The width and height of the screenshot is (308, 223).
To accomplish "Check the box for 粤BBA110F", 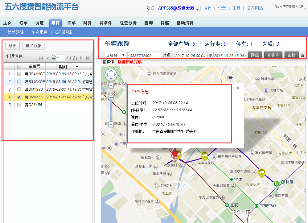I will coord(19,74).
